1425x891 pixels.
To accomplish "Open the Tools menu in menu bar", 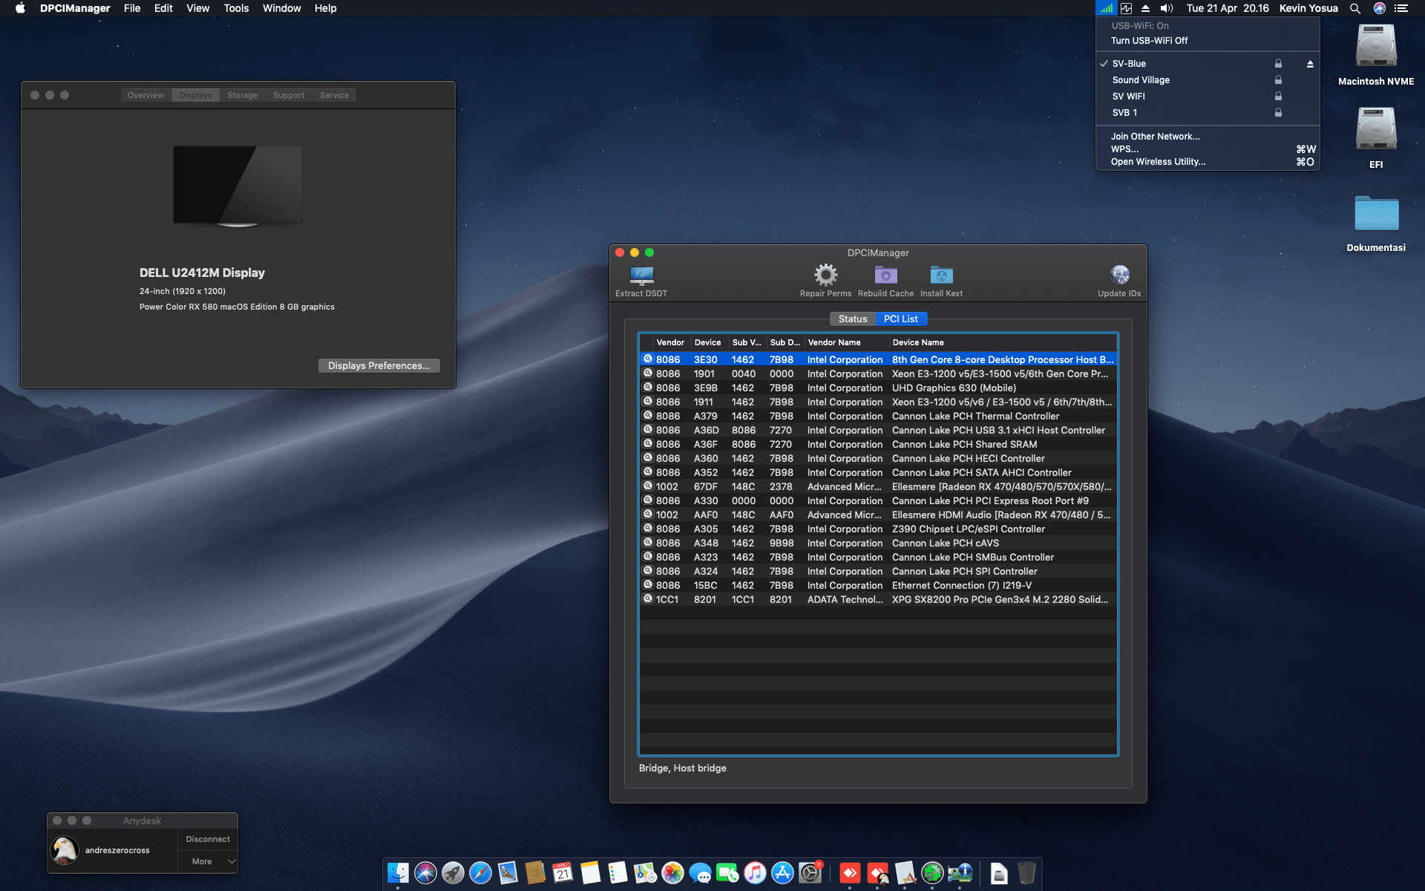I will click(x=236, y=8).
